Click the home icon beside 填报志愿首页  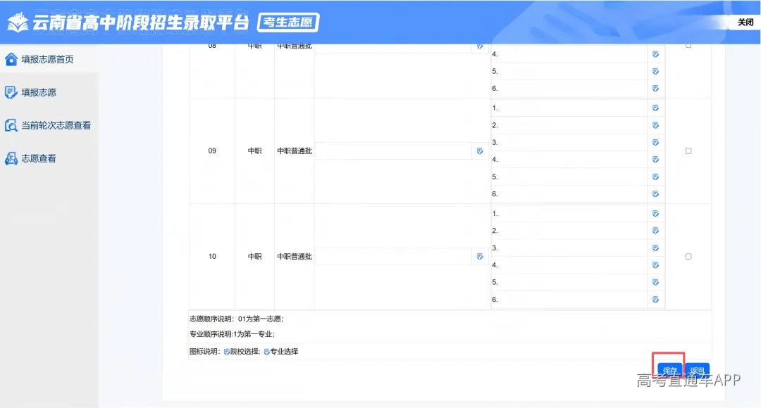coord(11,59)
